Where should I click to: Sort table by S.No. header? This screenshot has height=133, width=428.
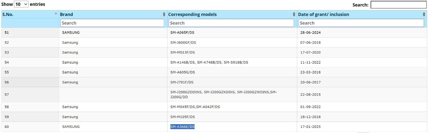pyautogui.click(x=8, y=14)
